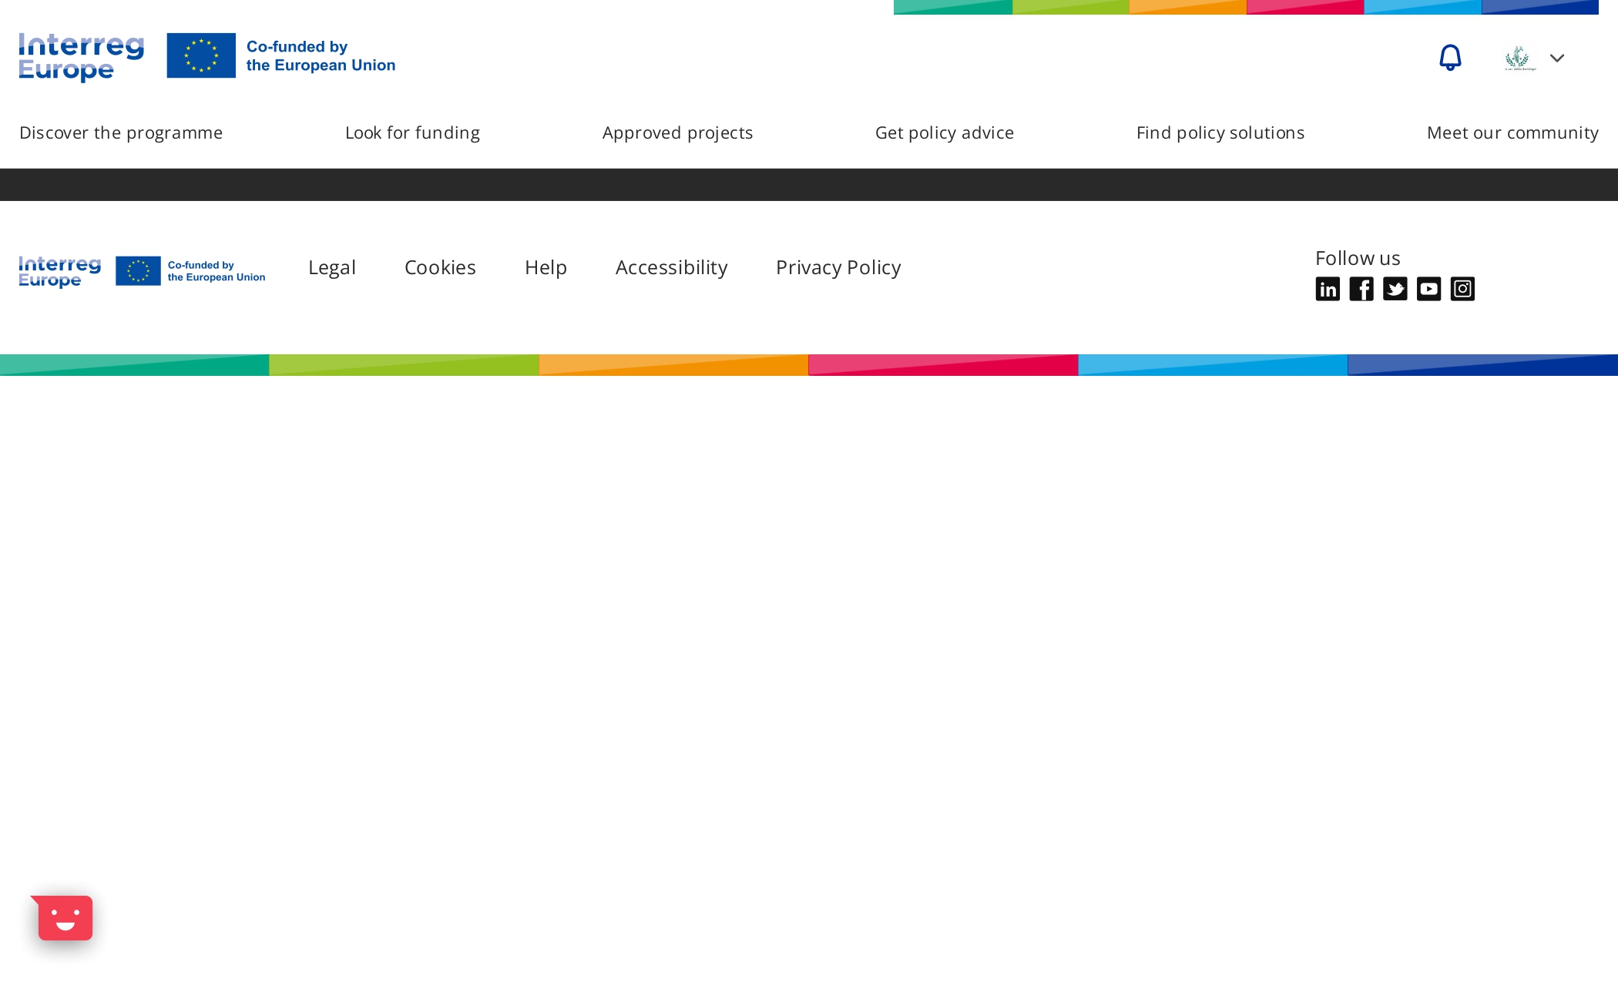Screen dimensions: 1618x982
Task: Click the LinkedIn icon under Follow us
Action: coord(1327,289)
